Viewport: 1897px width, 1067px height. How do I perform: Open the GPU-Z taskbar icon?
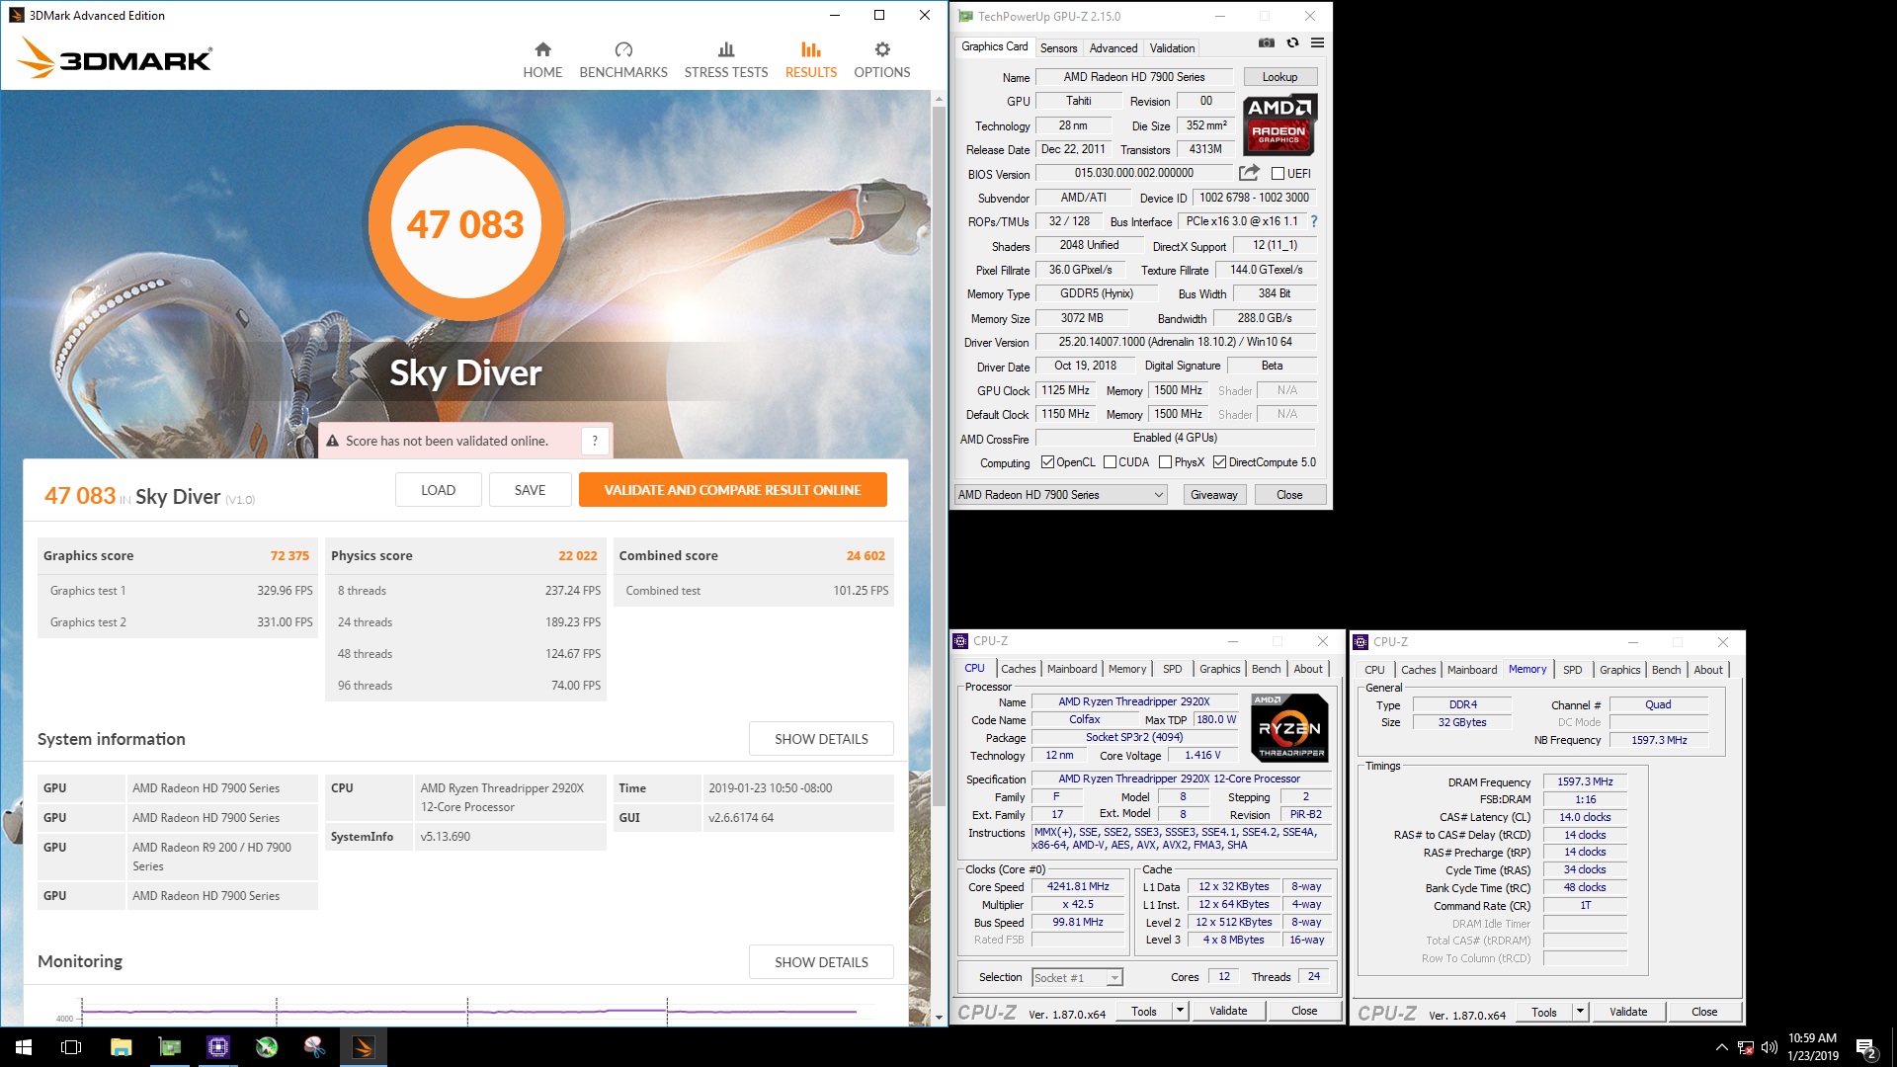(170, 1047)
